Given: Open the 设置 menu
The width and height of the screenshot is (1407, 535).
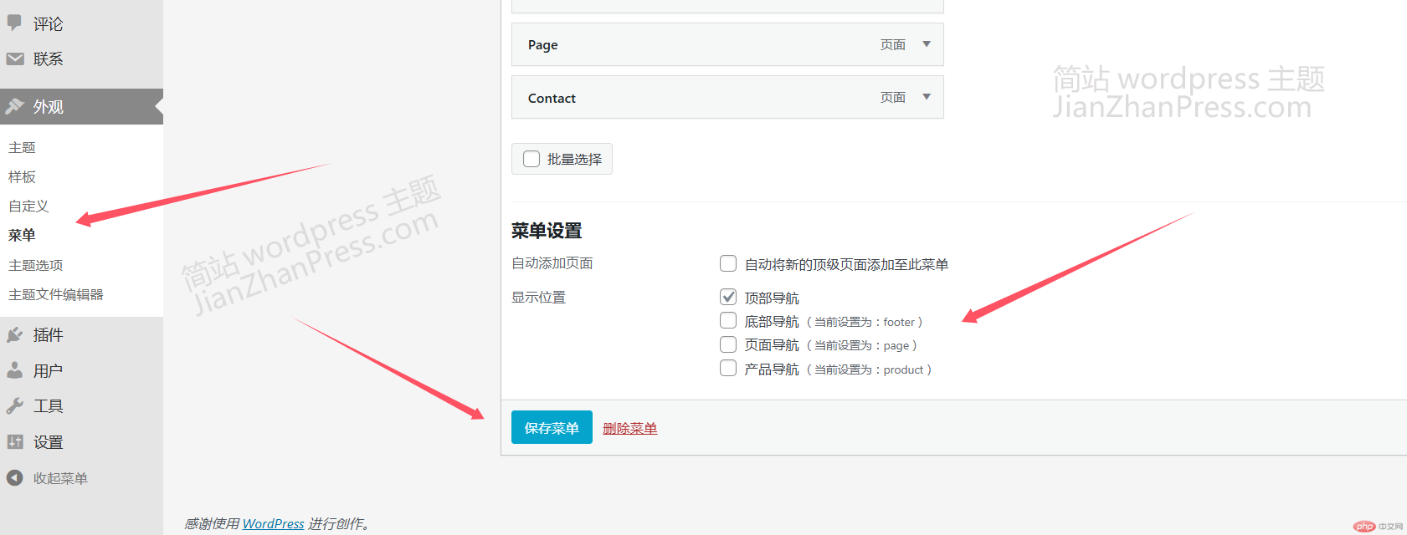Looking at the screenshot, I should tap(48, 441).
